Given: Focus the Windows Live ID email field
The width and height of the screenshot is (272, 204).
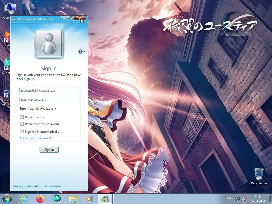Looking at the screenshot, I should pyautogui.click(x=49, y=91).
